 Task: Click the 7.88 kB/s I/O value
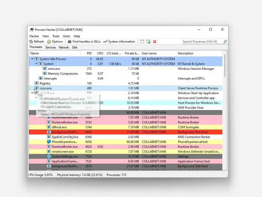point(115,64)
